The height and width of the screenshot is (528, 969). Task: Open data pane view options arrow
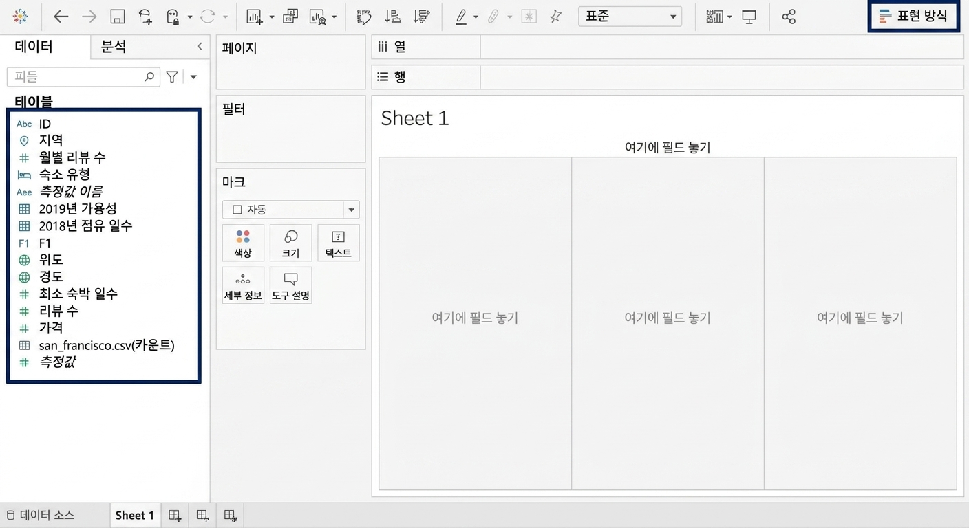pyautogui.click(x=193, y=77)
